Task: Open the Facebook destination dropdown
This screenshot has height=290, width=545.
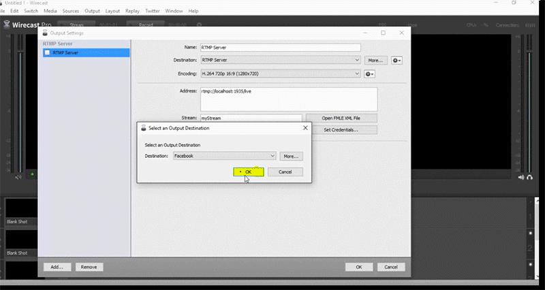Action: pos(225,156)
